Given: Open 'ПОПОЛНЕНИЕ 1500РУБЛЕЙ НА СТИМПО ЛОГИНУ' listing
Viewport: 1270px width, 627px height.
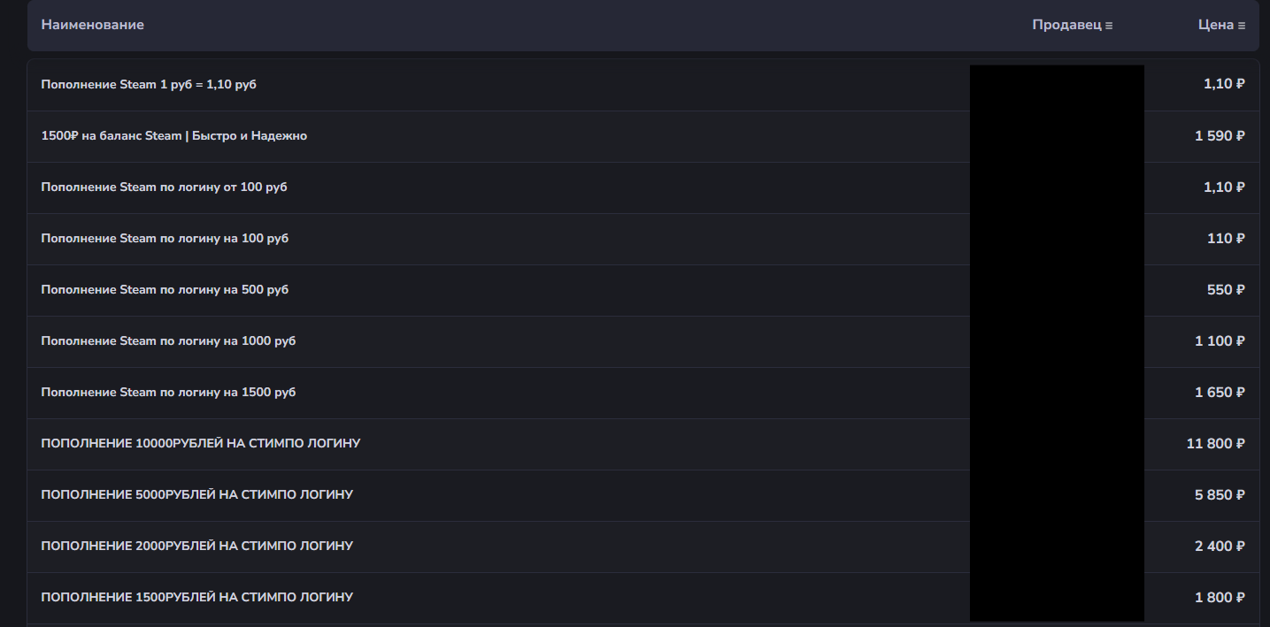Looking at the screenshot, I should (197, 598).
